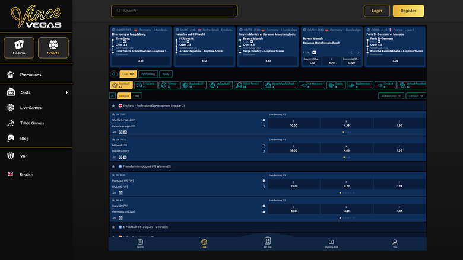The height and width of the screenshot is (260, 463).
Task: Star the Friendly International U19 Women league
Action: (113, 166)
